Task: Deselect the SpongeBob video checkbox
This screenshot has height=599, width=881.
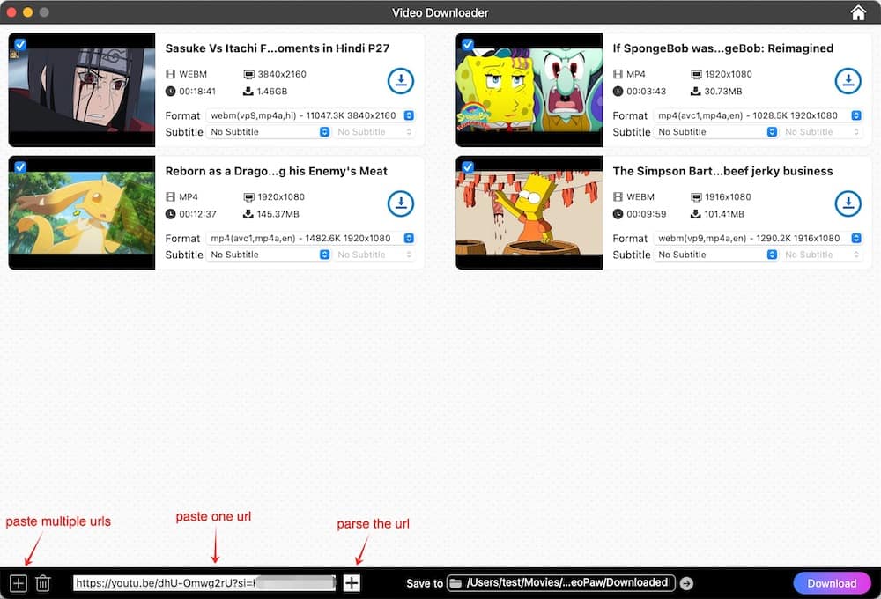Action: [468, 43]
